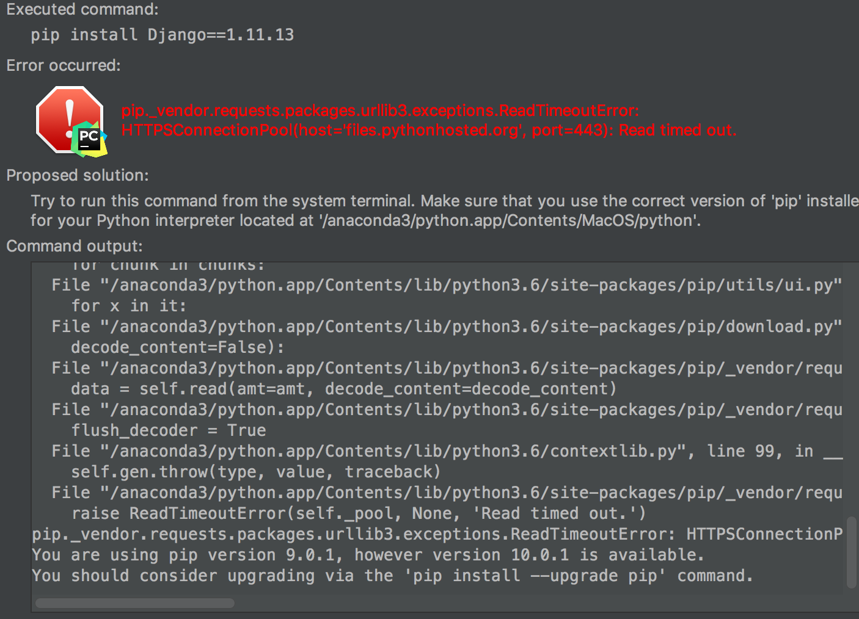Click the pip/download.py traceback line
This screenshot has height=619, width=859.
447,327
